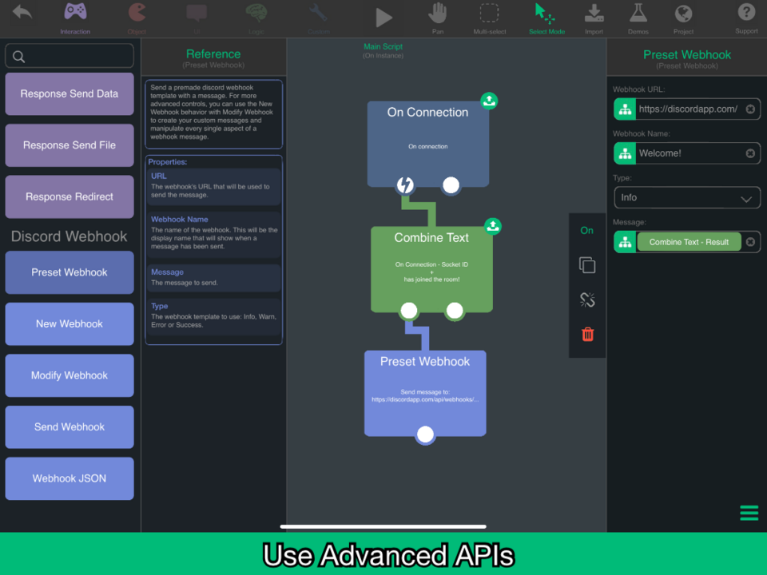Viewport: 767px width, 575px height.
Task: Open the Interaction gamepad category
Action: [75, 18]
